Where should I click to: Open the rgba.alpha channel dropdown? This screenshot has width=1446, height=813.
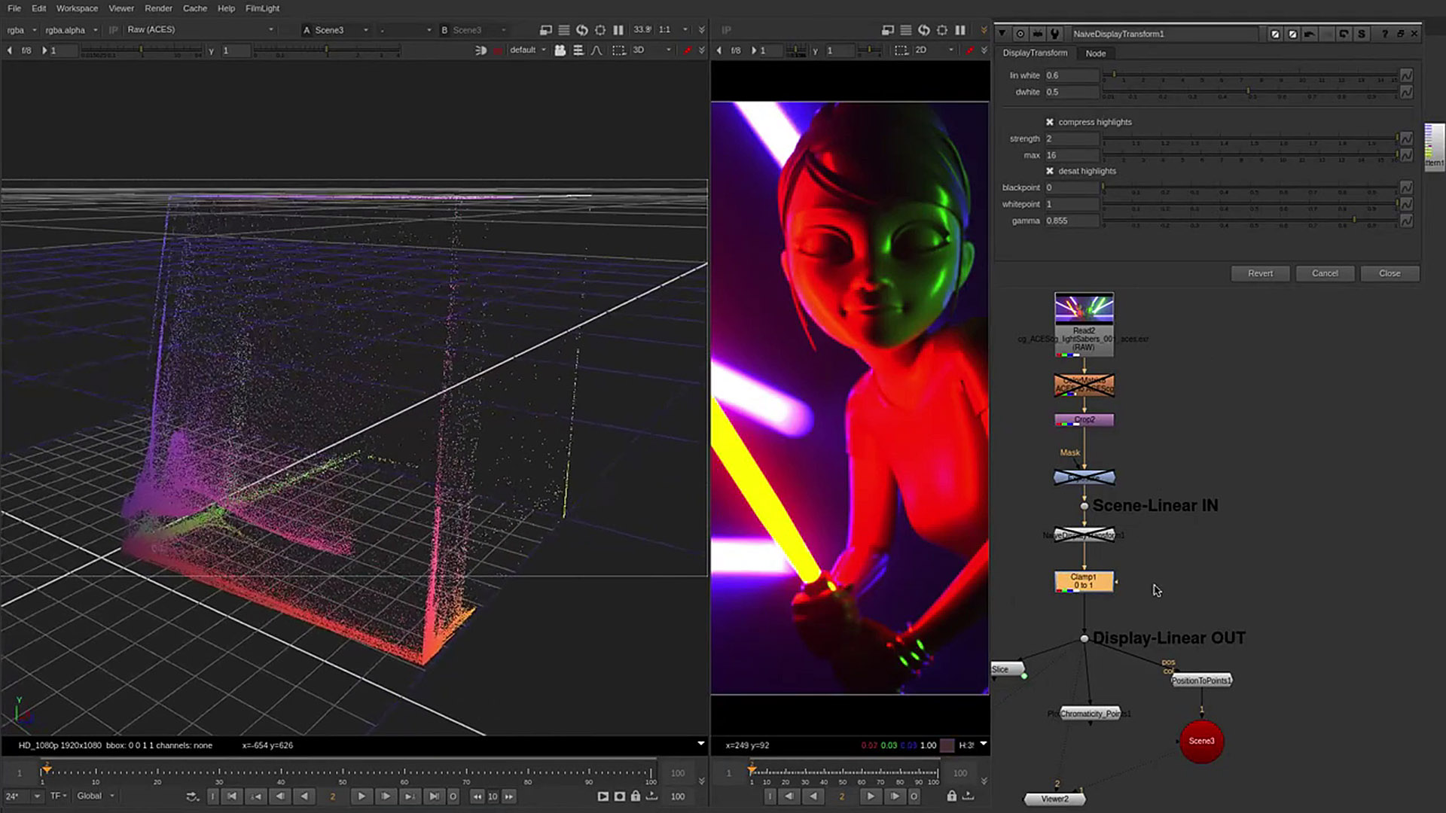click(x=72, y=30)
